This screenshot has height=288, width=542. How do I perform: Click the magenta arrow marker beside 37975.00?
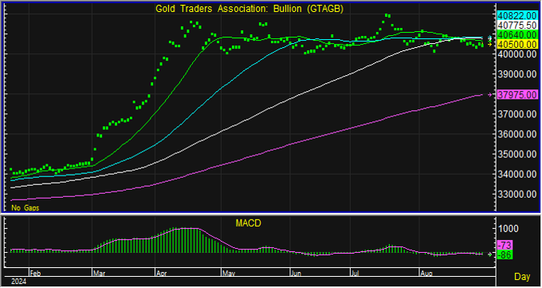pos(489,94)
